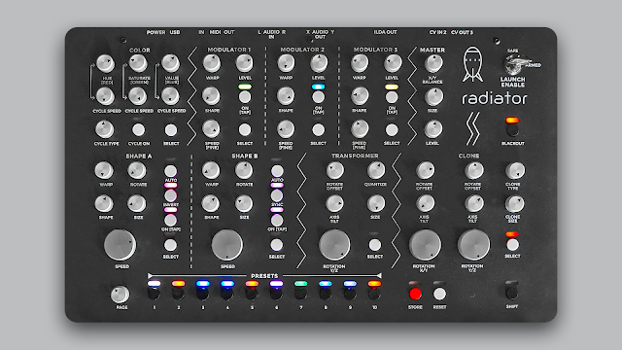This screenshot has width=622, height=350.
Task: Toggle the Cycle On button
Action: (x=138, y=129)
